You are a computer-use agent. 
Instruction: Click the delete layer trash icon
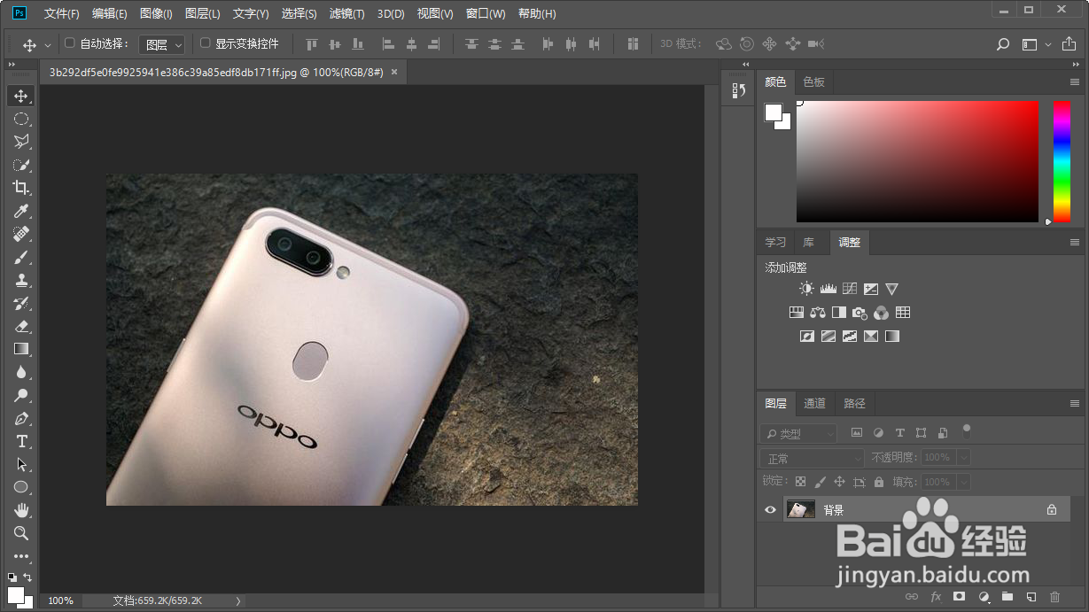(1054, 597)
